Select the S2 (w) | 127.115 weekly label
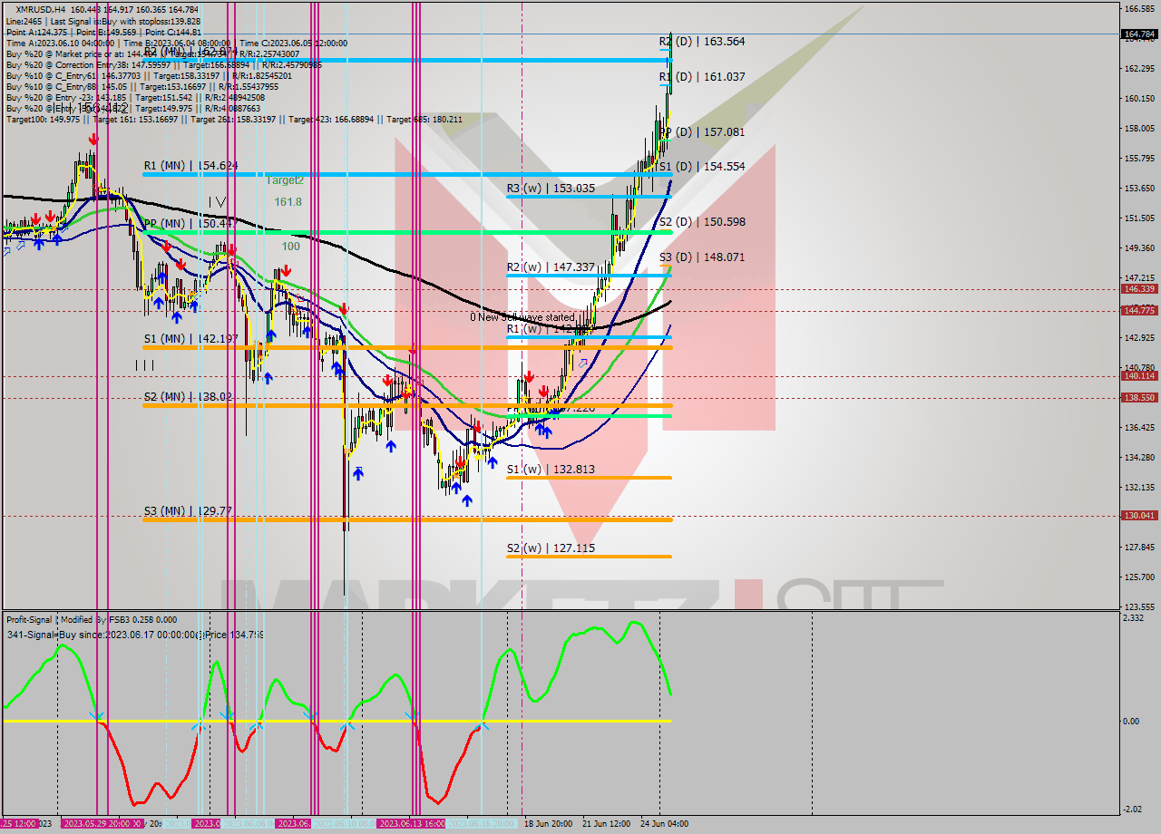Screen dimensions: 1161x834 (x=551, y=548)
